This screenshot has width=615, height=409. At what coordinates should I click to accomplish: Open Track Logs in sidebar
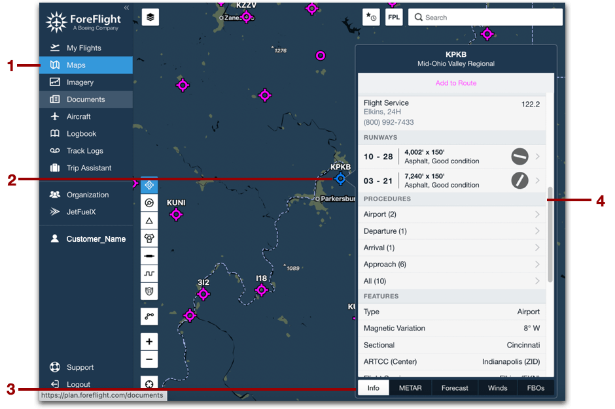[86, 151]
